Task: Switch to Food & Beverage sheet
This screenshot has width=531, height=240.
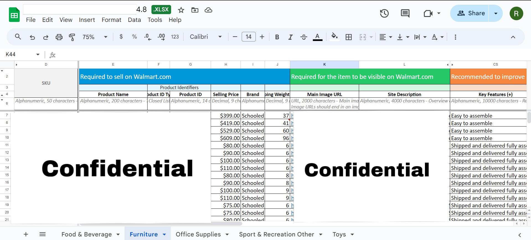Action: (87, 234)
